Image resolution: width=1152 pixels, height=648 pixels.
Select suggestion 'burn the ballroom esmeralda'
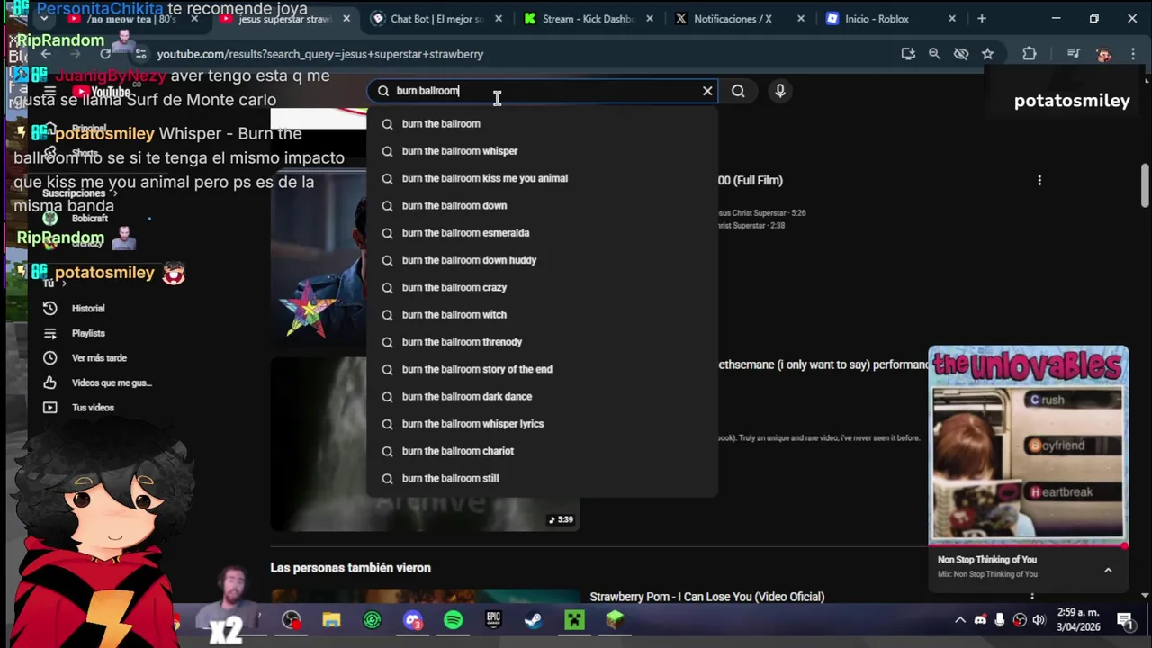coord(542,233)
